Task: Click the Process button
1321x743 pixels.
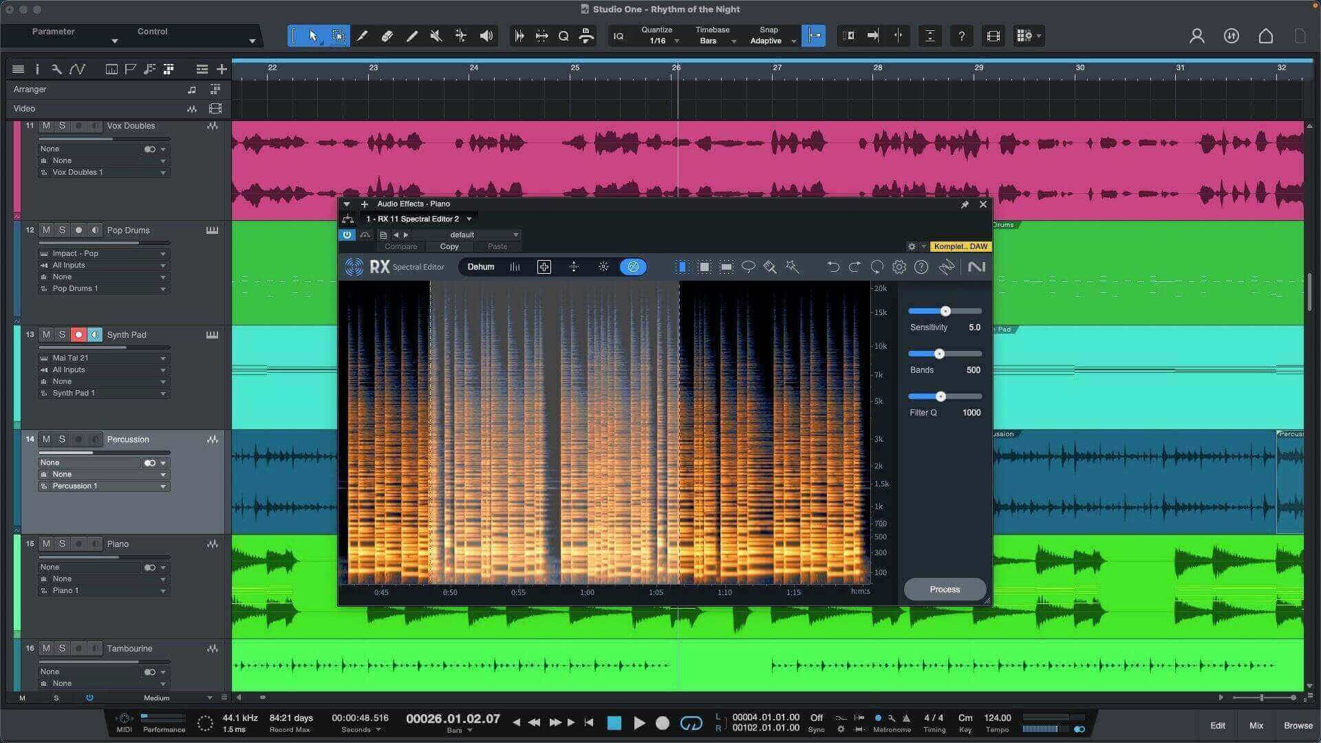Action: (x=945, y=590)
